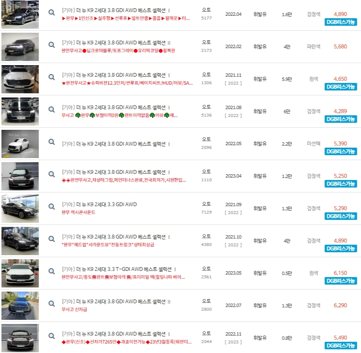
Task: Click the magnifier icon beside the 5,680 blue K9 listing
Action: point(51,45)
